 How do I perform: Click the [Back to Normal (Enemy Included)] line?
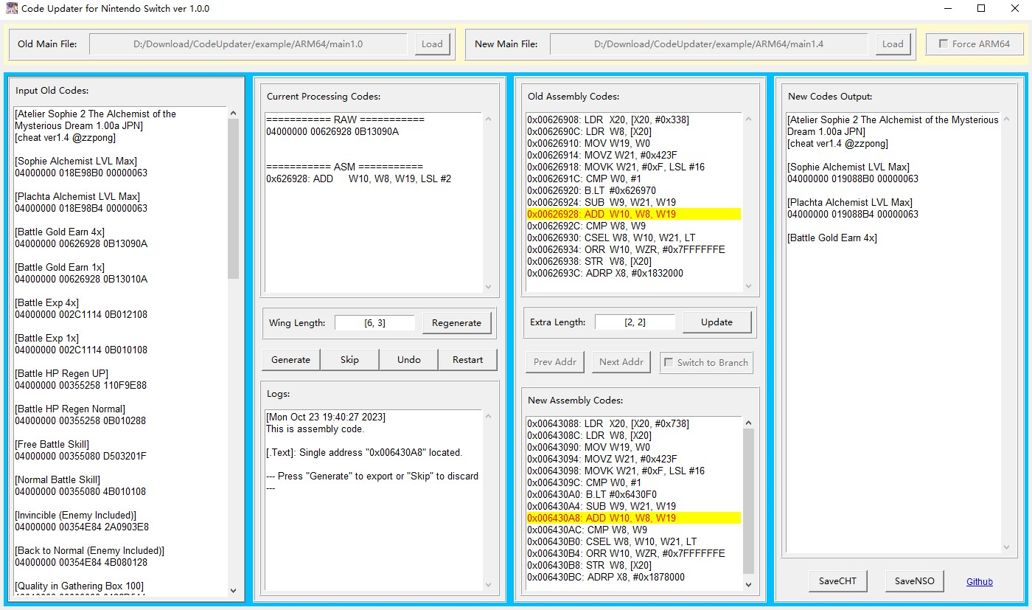coord(89,550)
